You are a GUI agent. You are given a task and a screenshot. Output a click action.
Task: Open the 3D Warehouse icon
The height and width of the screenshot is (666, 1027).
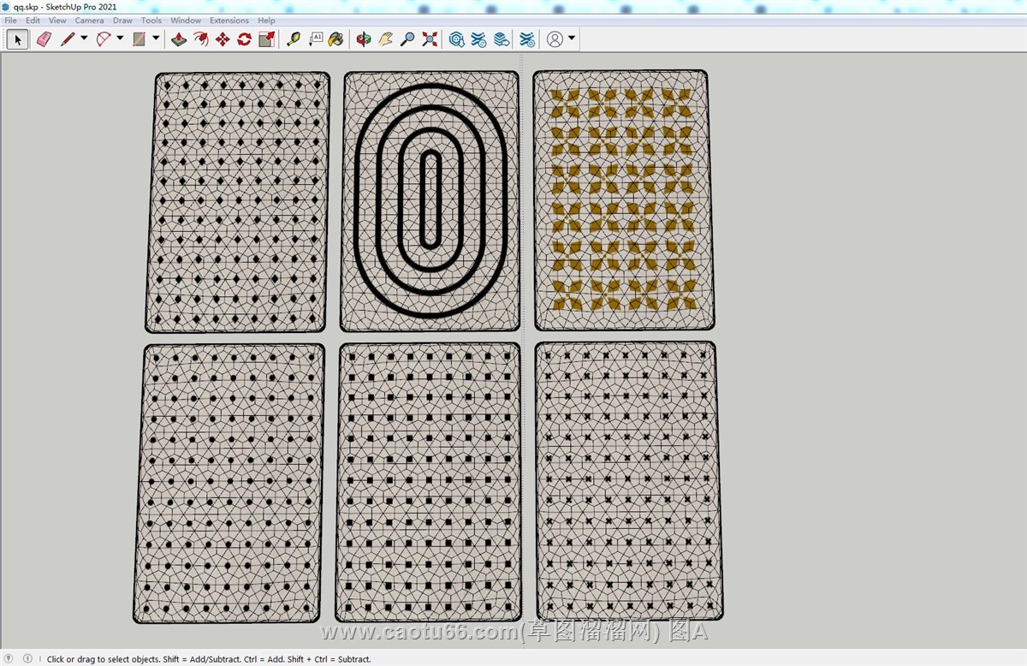click(x=457, y=39)
